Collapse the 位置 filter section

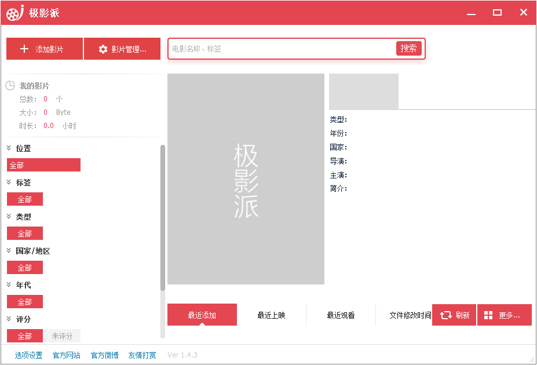pos(9,148)
